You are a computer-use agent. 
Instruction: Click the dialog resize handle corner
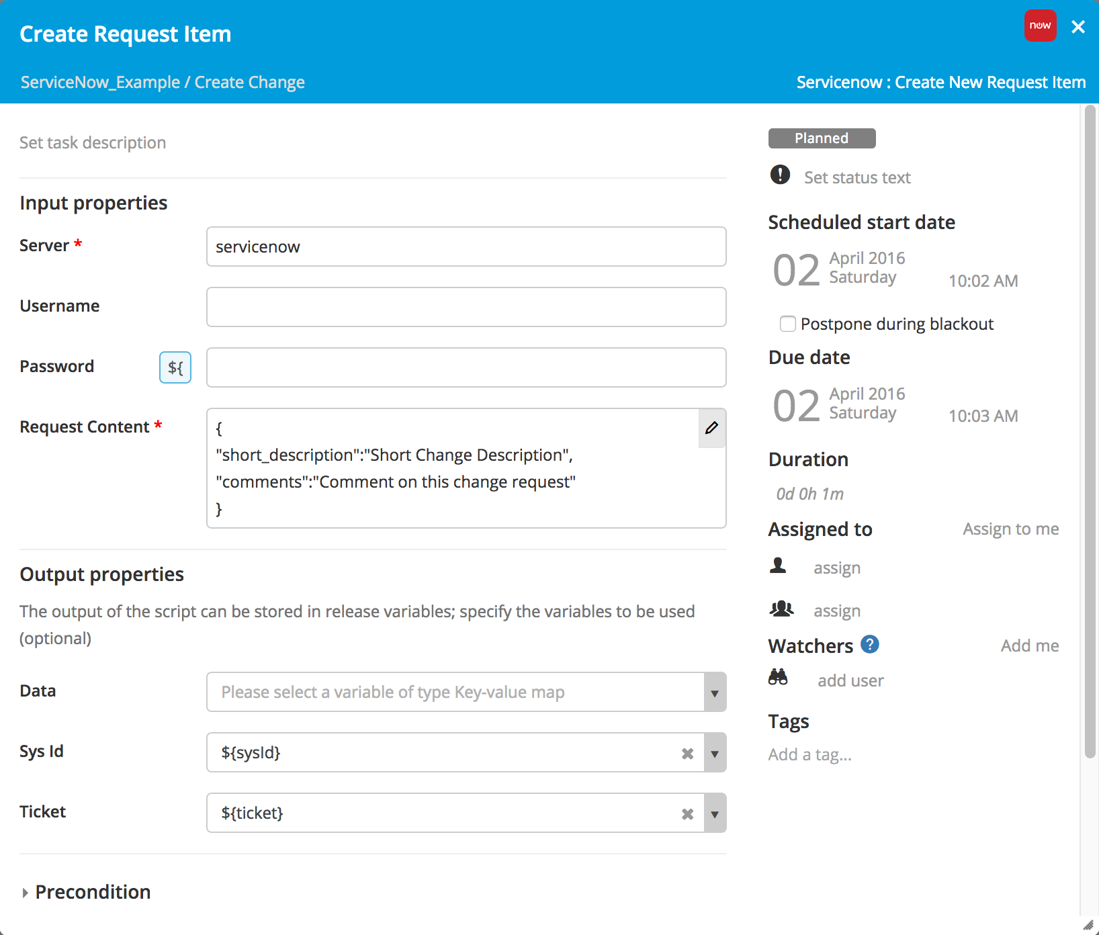[x=1088, y=925]
